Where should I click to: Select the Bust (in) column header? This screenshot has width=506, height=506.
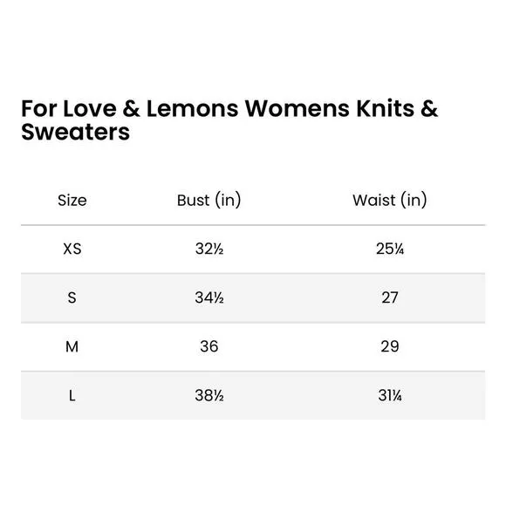tap(209, 200)
